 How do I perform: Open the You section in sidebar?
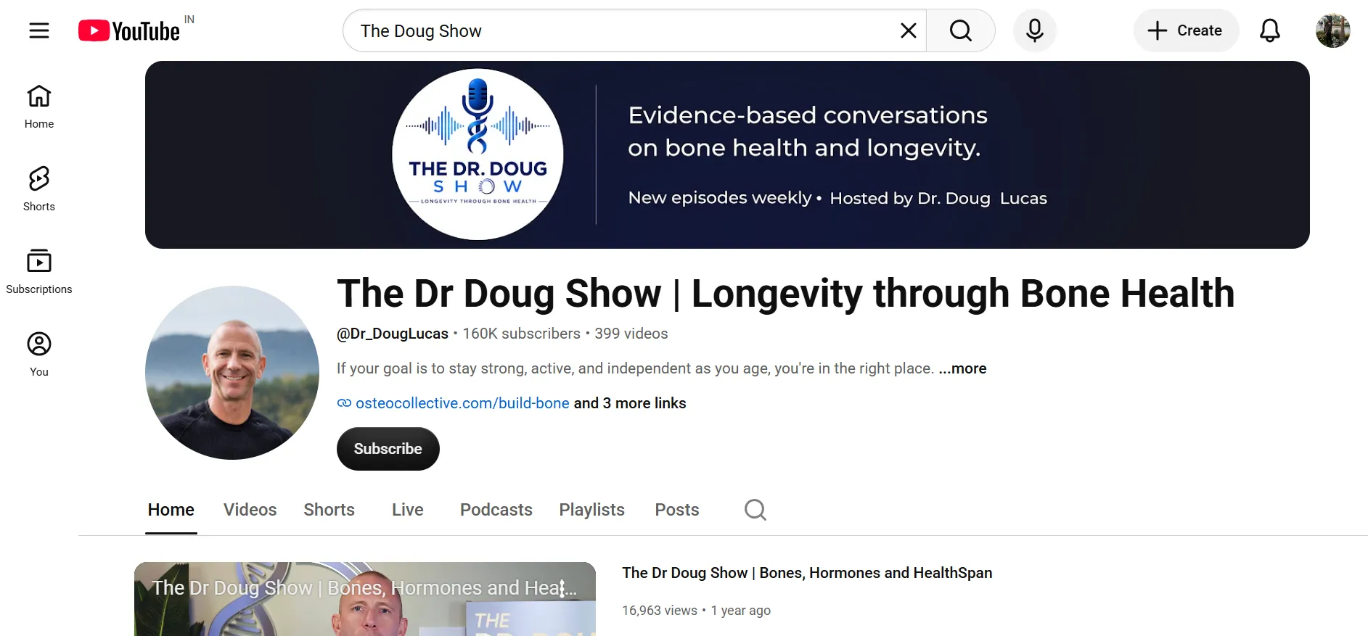pyautogui.click(x=39, y=355)
